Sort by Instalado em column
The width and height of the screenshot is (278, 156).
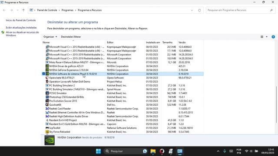point(153,42)
